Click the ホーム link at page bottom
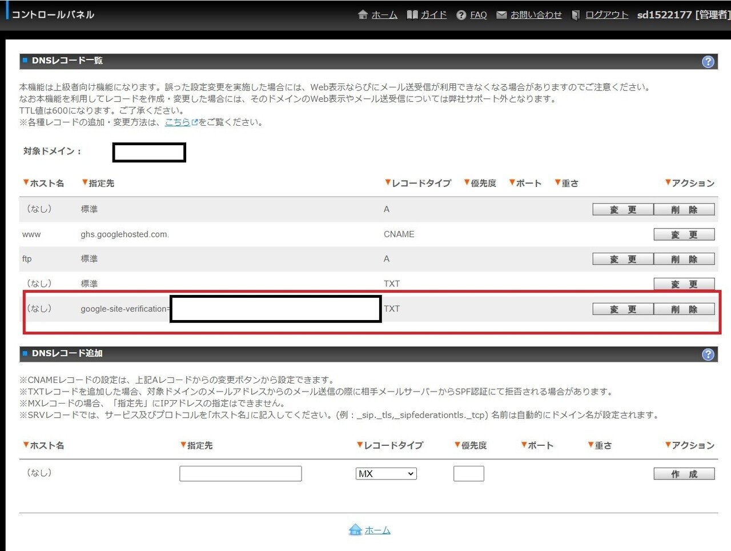This screenshot has height=551, width=731. pos(377,530)
